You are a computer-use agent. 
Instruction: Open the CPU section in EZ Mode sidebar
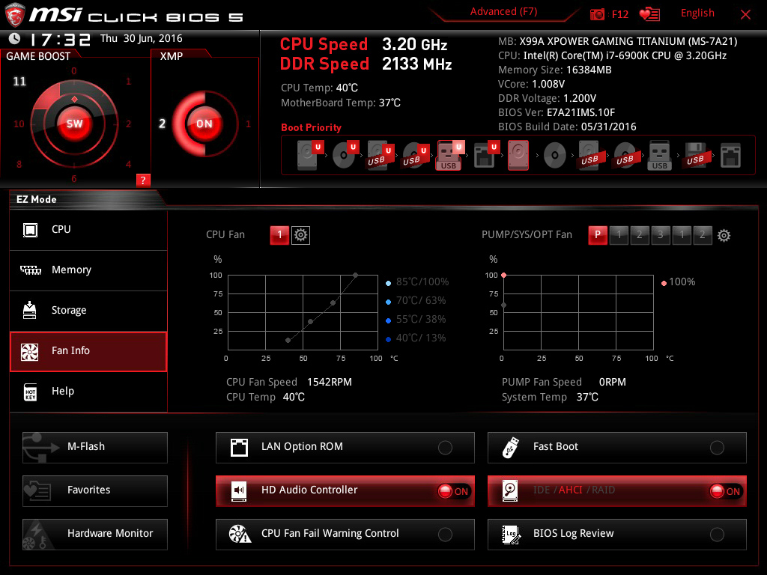coord(88,230)
